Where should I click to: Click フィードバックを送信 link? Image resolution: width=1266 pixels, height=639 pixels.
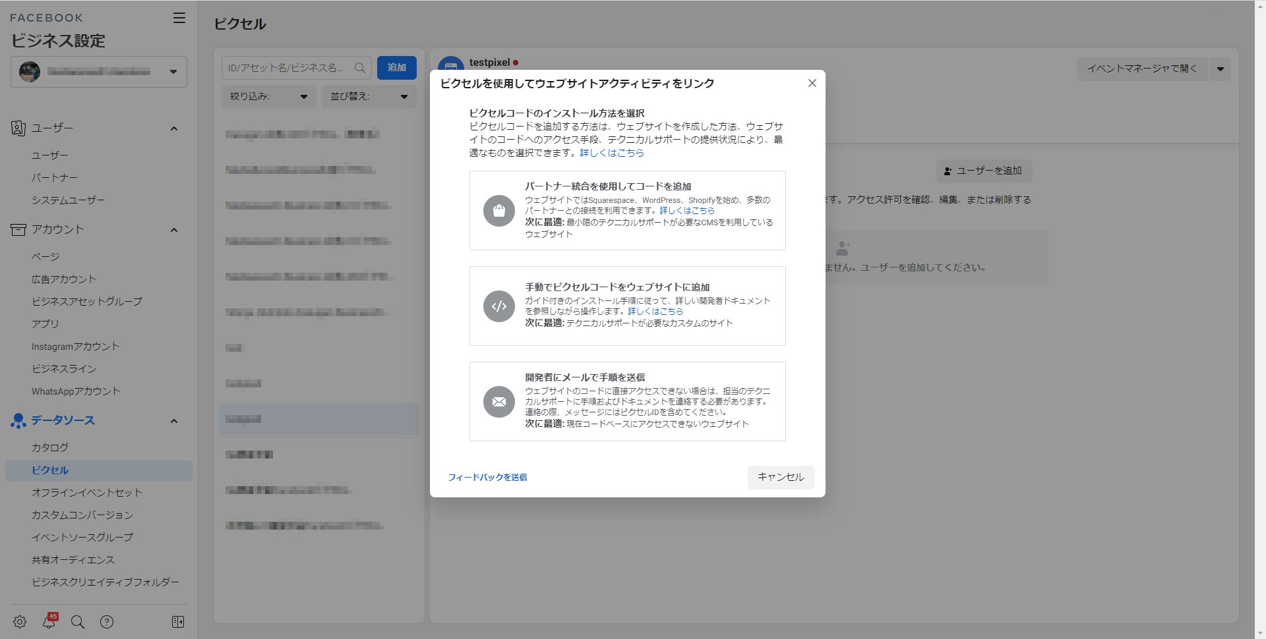(x=487, y=478)
